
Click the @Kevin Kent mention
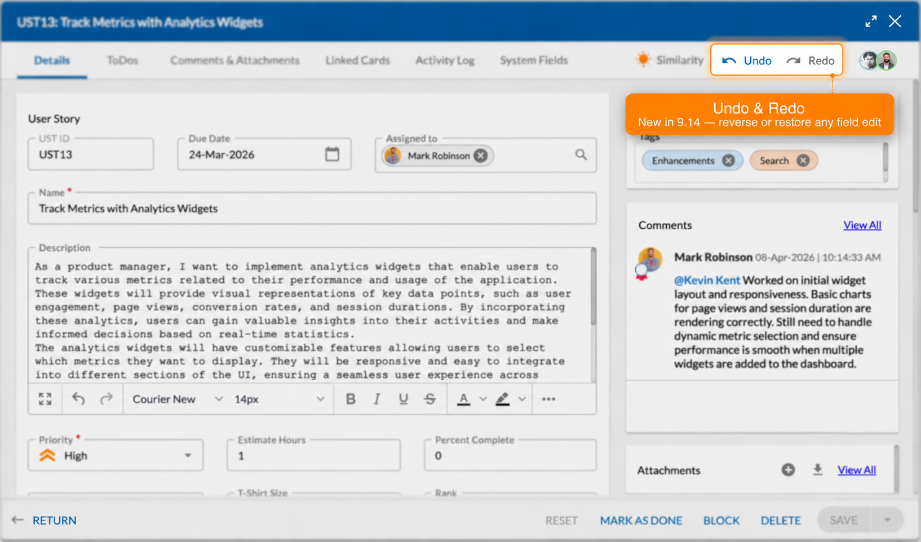click(x=707, y=280)
